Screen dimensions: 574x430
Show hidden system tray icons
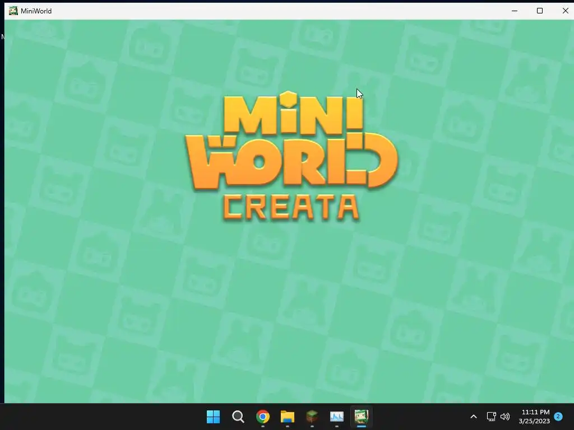[473, 417]
